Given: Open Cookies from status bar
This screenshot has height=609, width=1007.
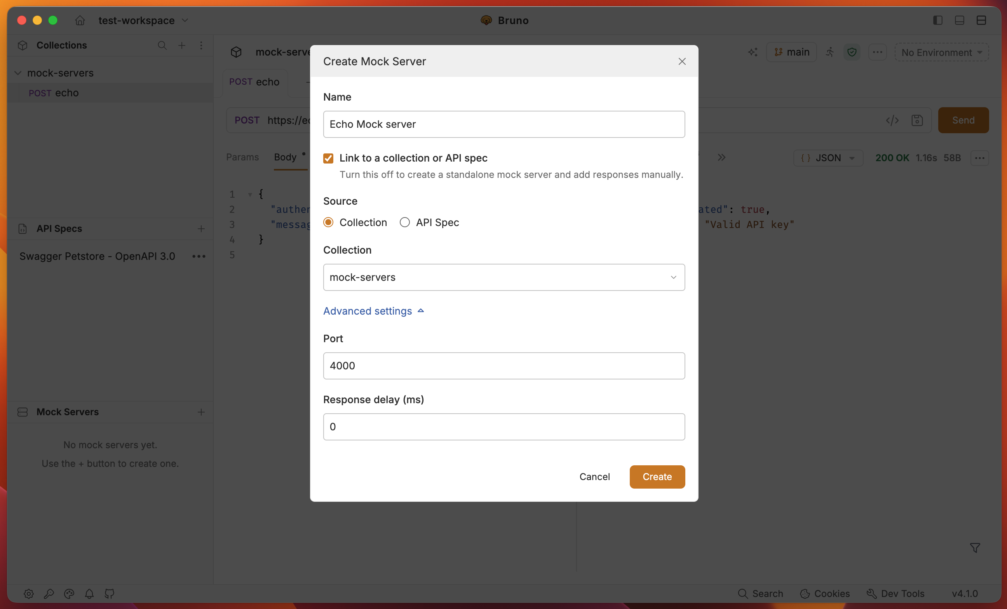Looking at the screenshot, I should click(825, 593).
